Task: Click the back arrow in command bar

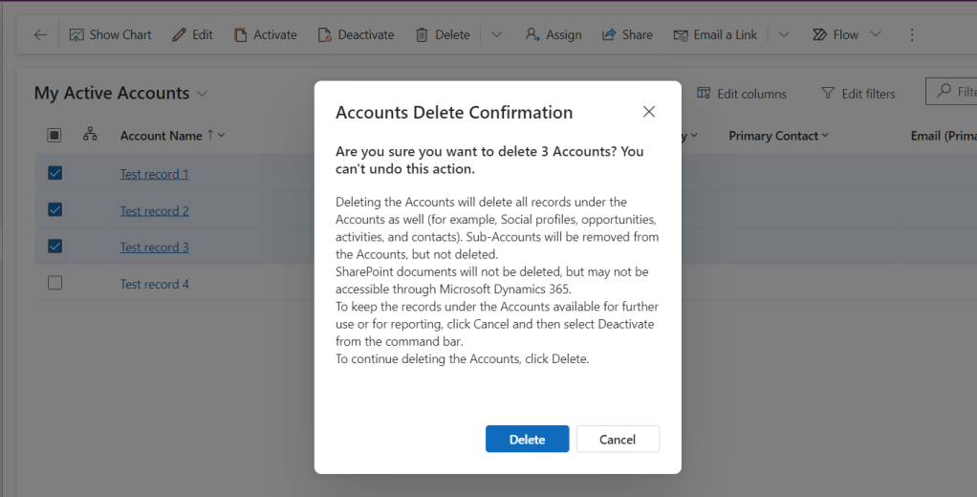Action: point(39,34)
